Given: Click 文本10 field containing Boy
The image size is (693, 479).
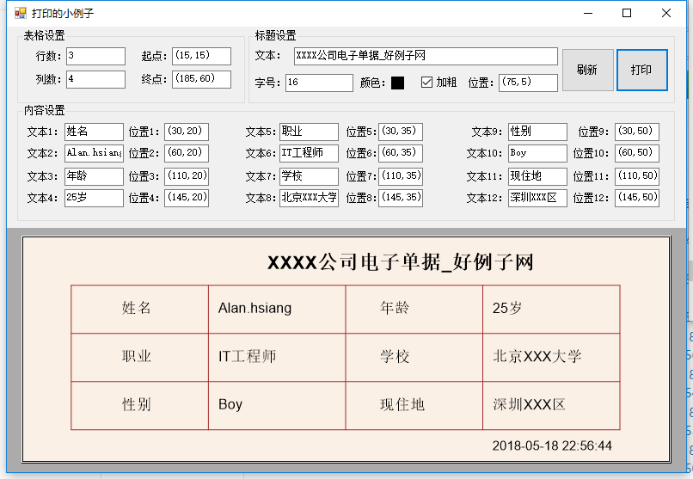Looking at the screenshot, I should 537,153.
